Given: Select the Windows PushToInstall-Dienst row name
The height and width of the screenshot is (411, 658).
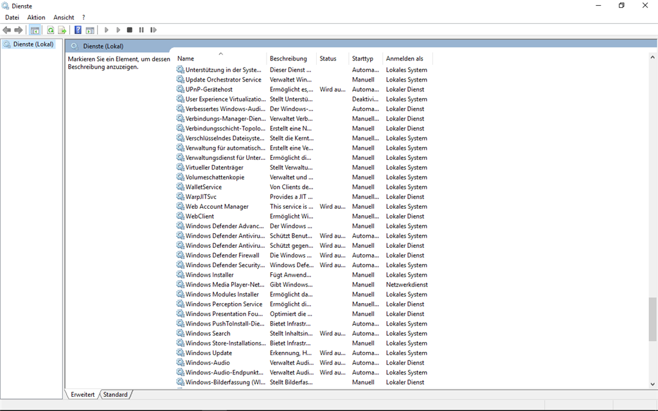Looking at the screenshot, I should (225, 324).
